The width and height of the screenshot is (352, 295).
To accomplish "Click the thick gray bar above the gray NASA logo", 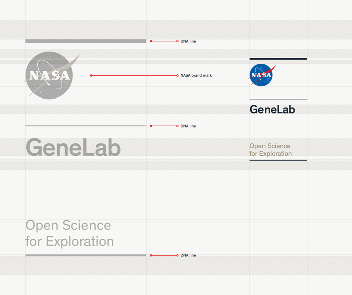I will [x=85, y=41].
